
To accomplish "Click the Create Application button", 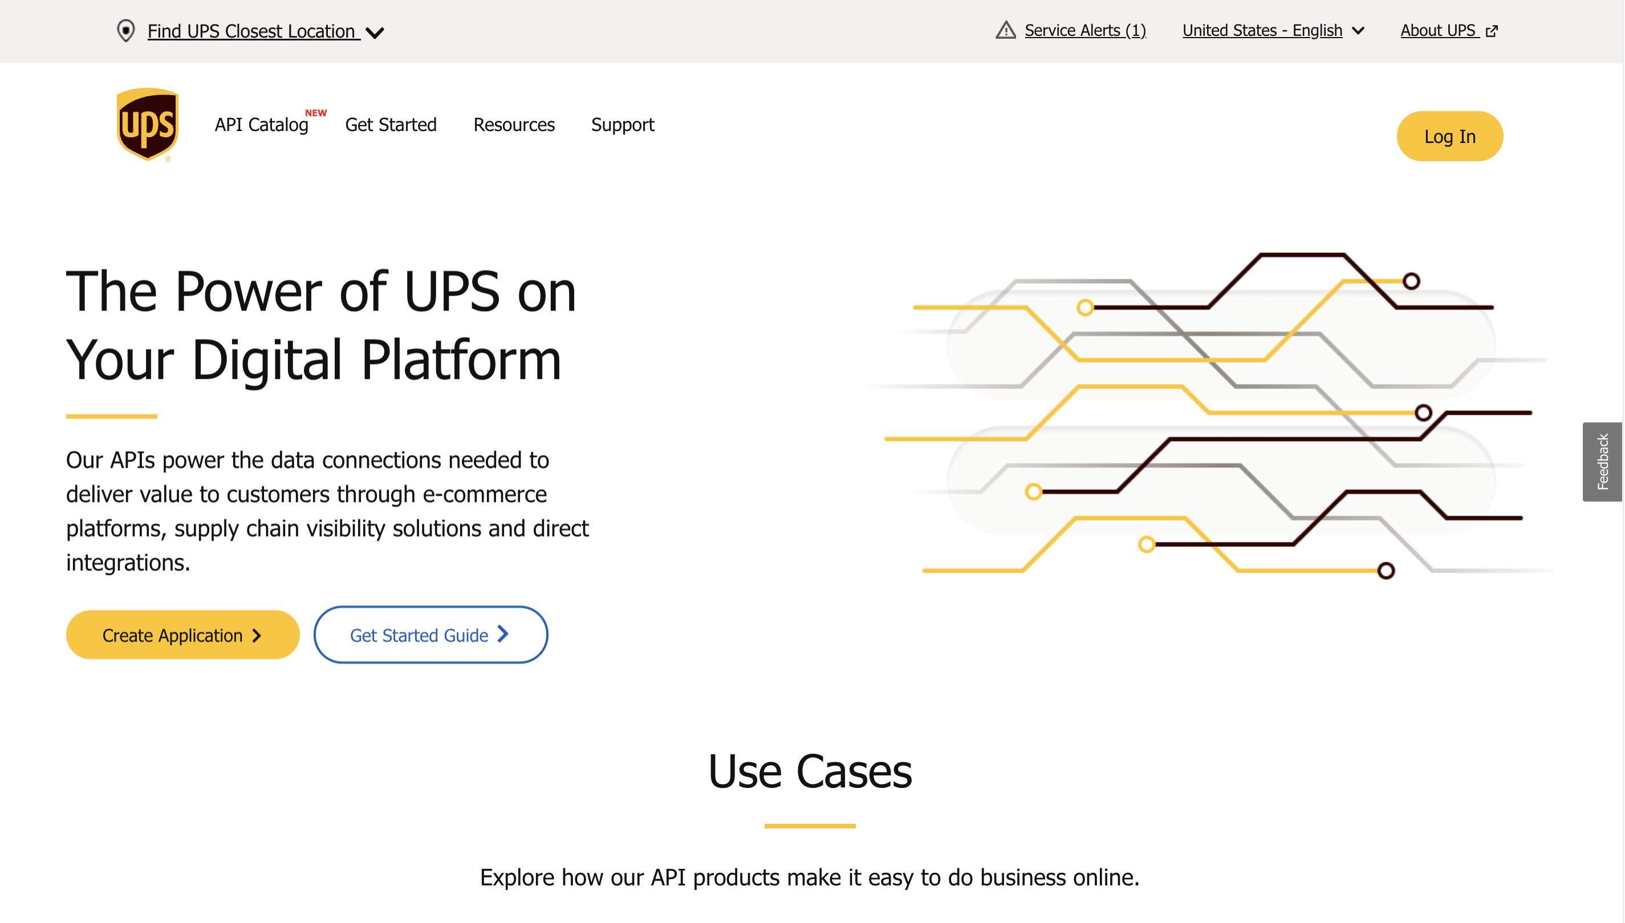I will (182, 635).
